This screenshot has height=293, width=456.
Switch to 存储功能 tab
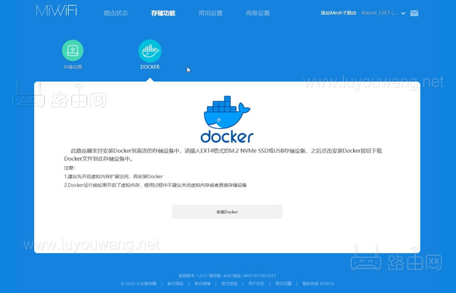(163, 13)
